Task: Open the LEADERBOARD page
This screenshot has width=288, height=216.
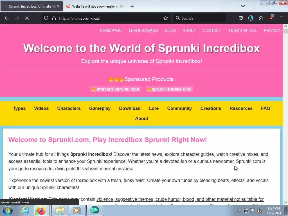Action: (x=143, y=30)
